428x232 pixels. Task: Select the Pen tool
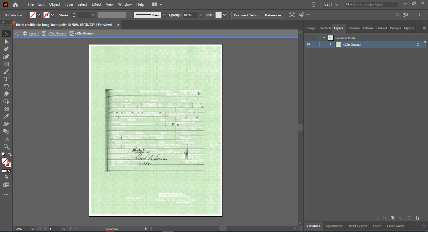pos(6,49)
